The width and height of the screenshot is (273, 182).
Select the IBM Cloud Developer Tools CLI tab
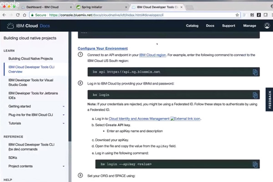(157, 7)
